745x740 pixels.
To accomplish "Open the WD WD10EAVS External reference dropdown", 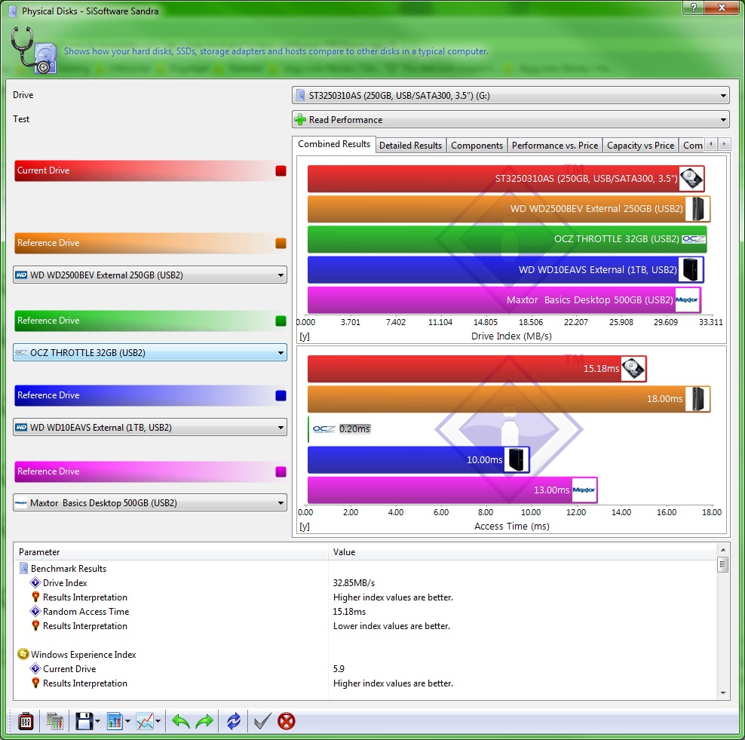I will pyautogui.click(x=149, y=427).
